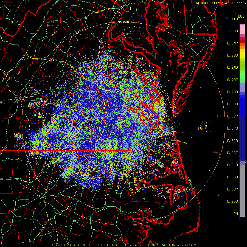Click the radar site at center of sweep
The image size is (247, 247).
[123, 124]
